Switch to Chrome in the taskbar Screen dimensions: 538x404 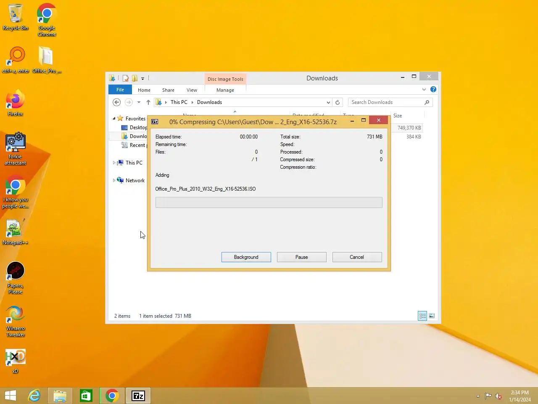tap(112, 396)
